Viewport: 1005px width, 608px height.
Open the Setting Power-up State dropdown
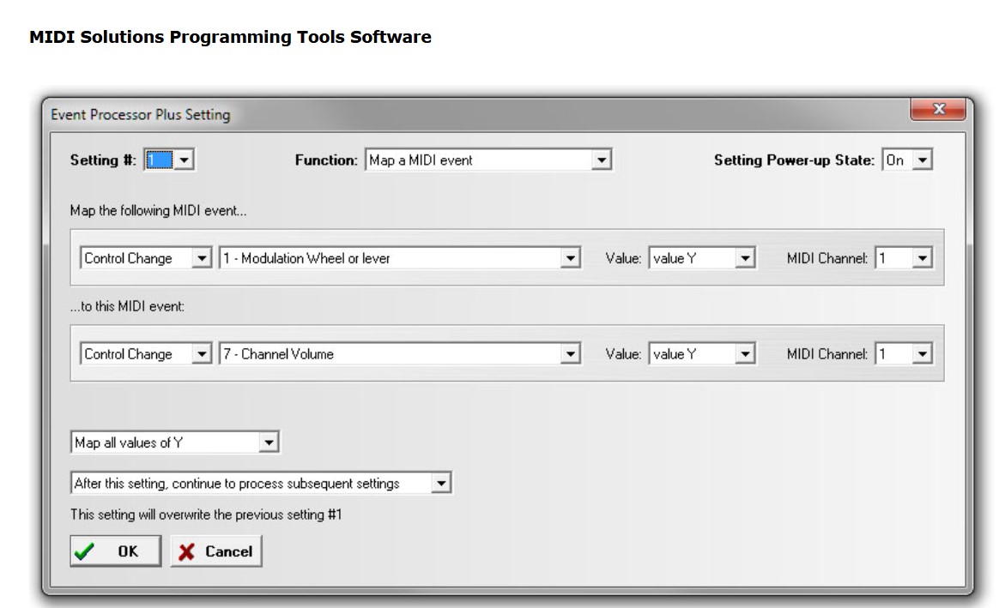pos(907,160)
